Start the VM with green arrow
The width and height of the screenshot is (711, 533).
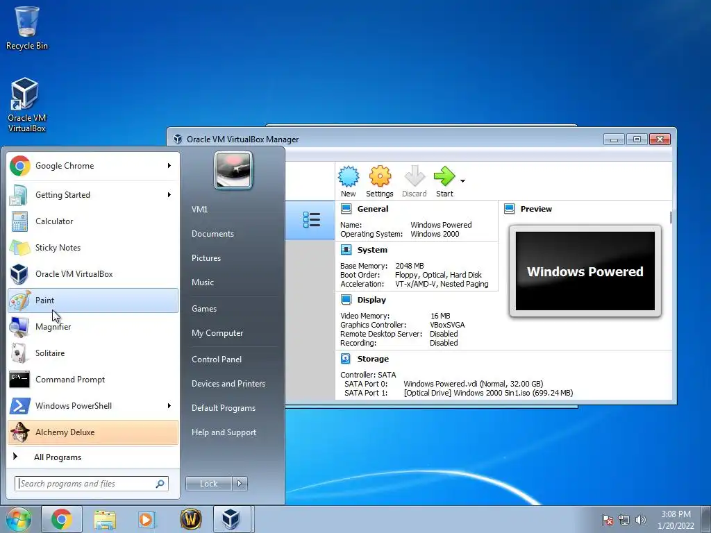444,177
